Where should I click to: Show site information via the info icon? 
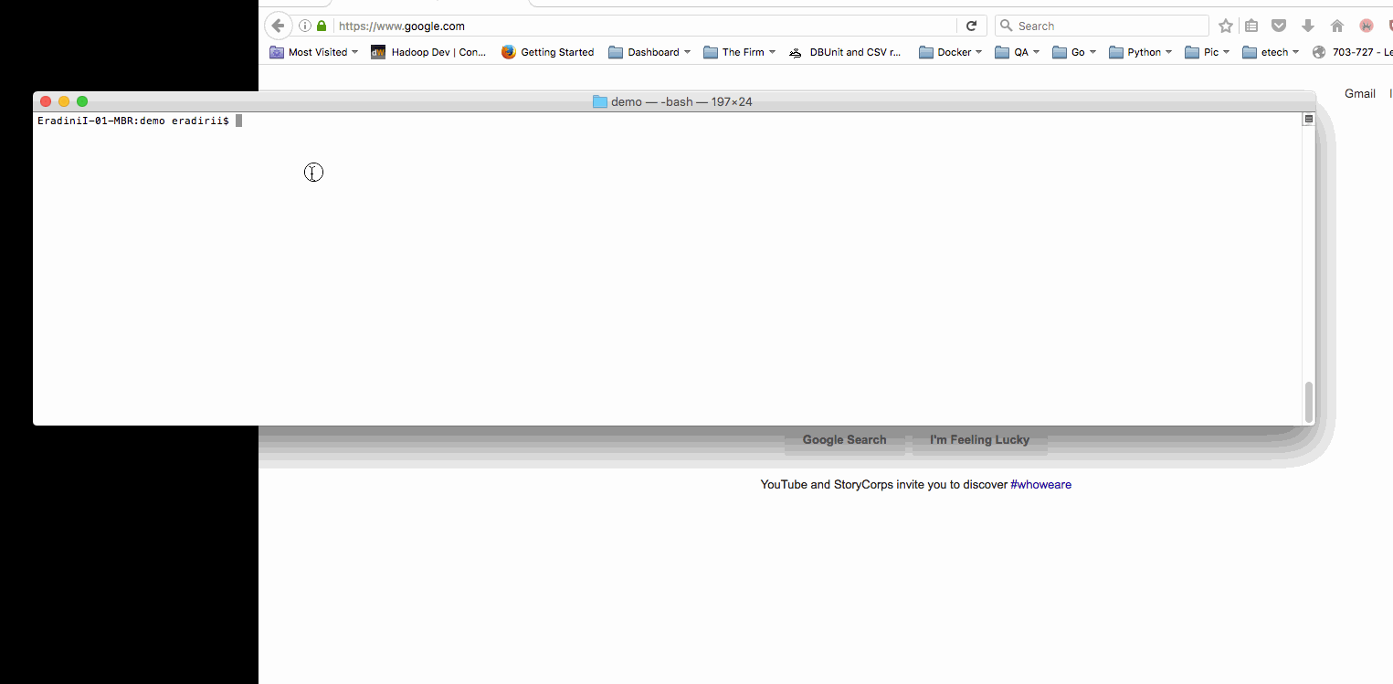pos(305,26)
